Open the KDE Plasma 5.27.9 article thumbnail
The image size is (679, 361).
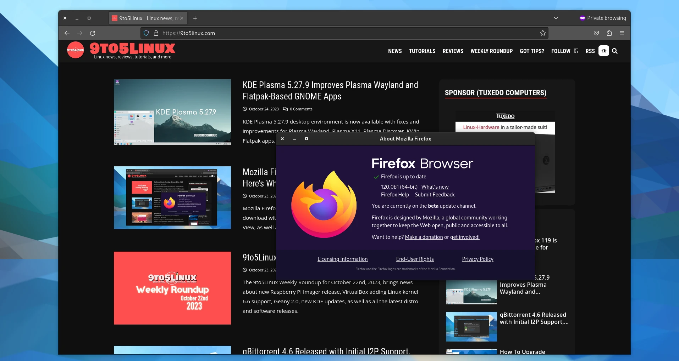pyautogui.click(x=172, y=112)
